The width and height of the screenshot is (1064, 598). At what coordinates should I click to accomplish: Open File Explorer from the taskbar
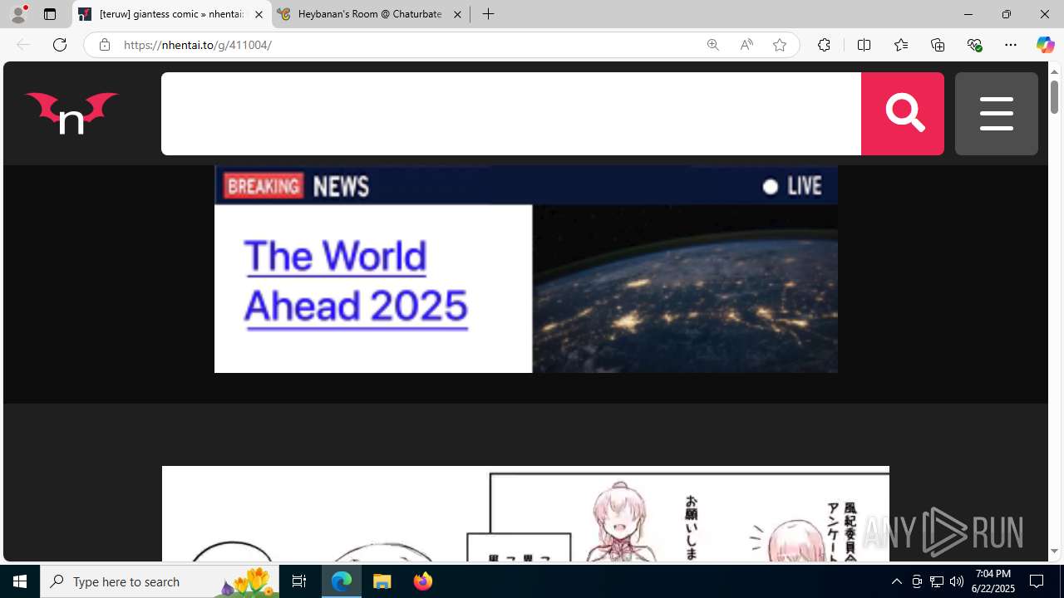point(382,581)
